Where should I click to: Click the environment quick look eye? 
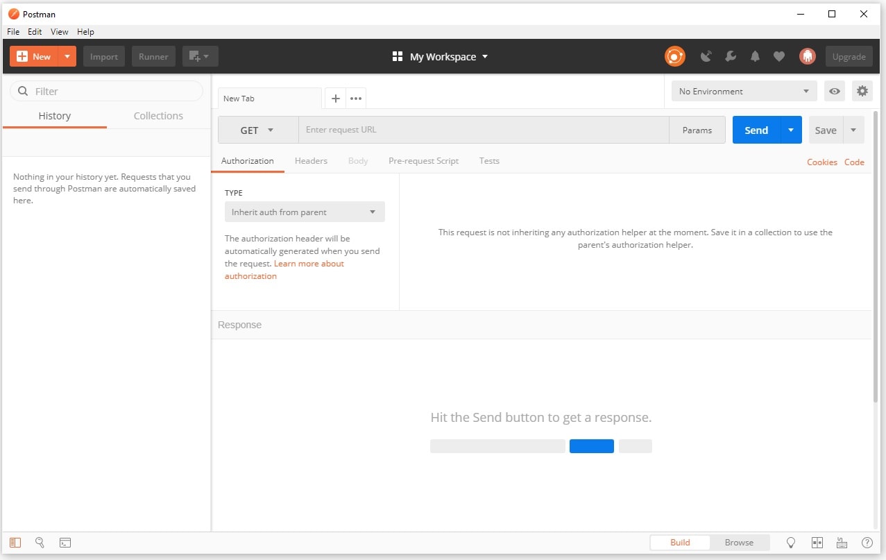(835, 91)
